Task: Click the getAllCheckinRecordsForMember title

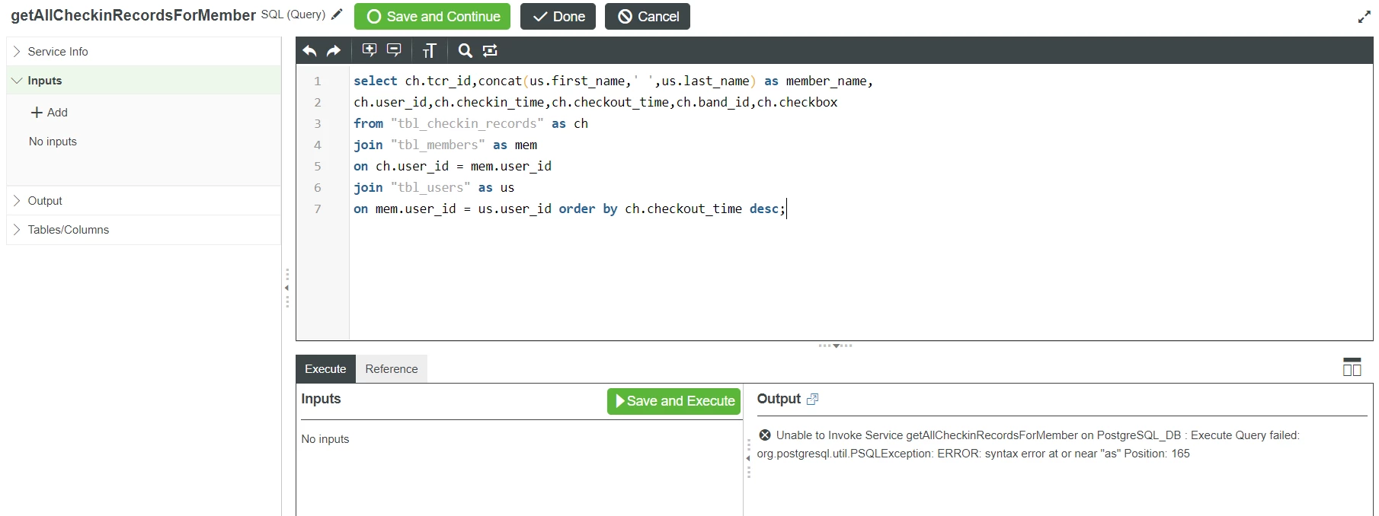Action: coord(133,15)
